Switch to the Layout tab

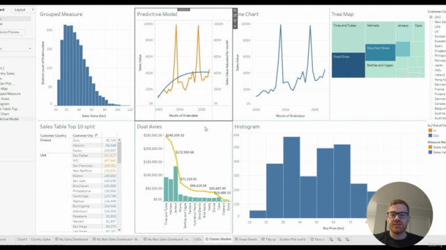click(20, 10)
